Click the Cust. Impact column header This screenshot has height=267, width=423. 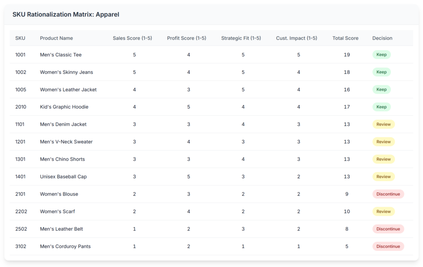(x=296, y=38)
